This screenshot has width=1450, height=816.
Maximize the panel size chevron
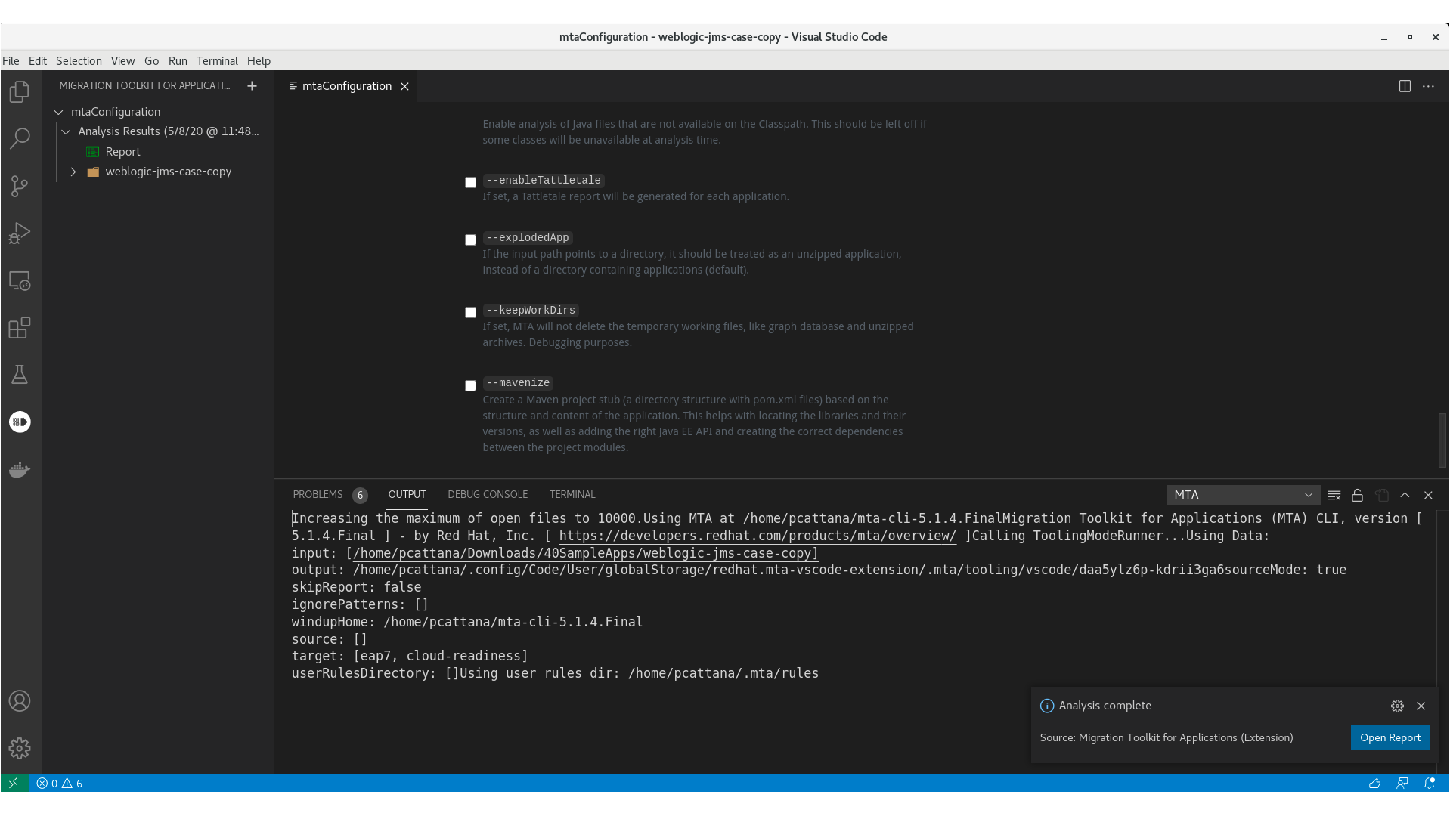1405,495
